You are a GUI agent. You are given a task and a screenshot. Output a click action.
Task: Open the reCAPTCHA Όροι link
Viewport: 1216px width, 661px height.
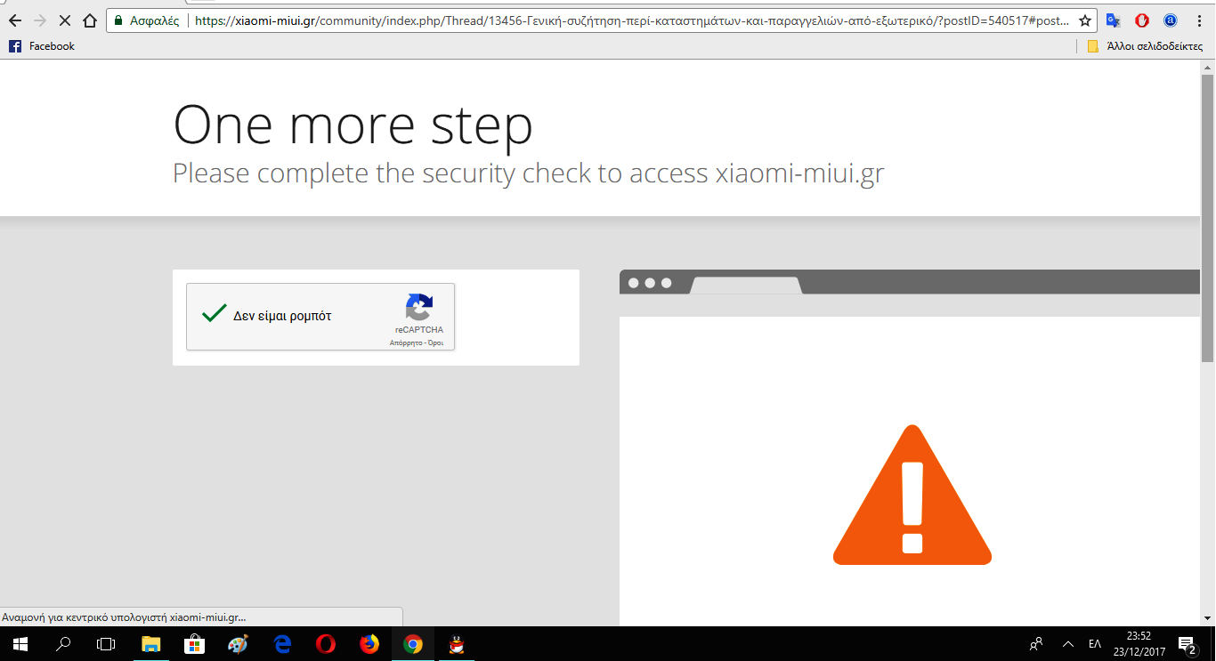pyautogui.click(x=435, y=343)
